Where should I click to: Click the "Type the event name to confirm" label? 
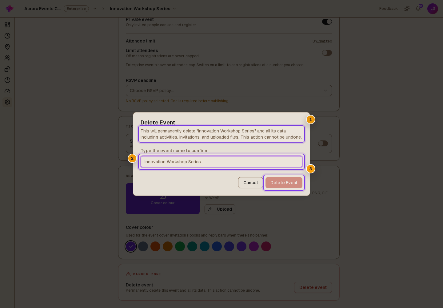coord(174,151)
